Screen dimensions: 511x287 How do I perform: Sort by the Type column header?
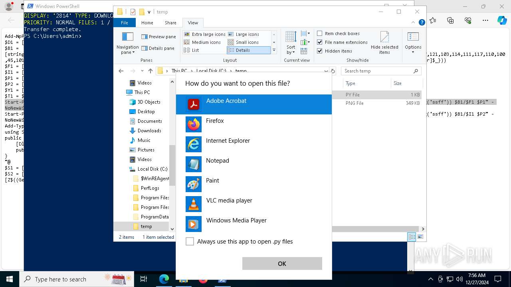(366, 83)
